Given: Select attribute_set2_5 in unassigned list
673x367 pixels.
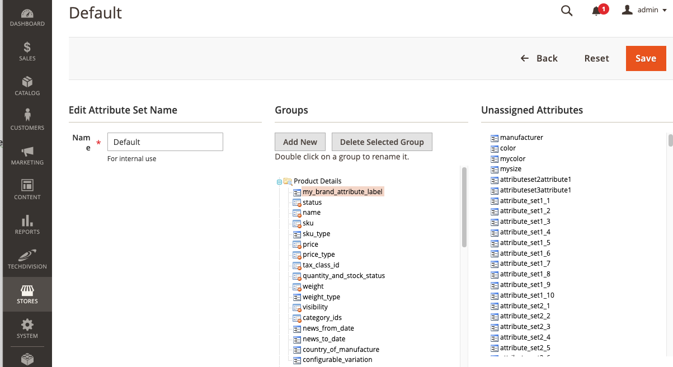Looking at the screenshot, I should (525, 348).
